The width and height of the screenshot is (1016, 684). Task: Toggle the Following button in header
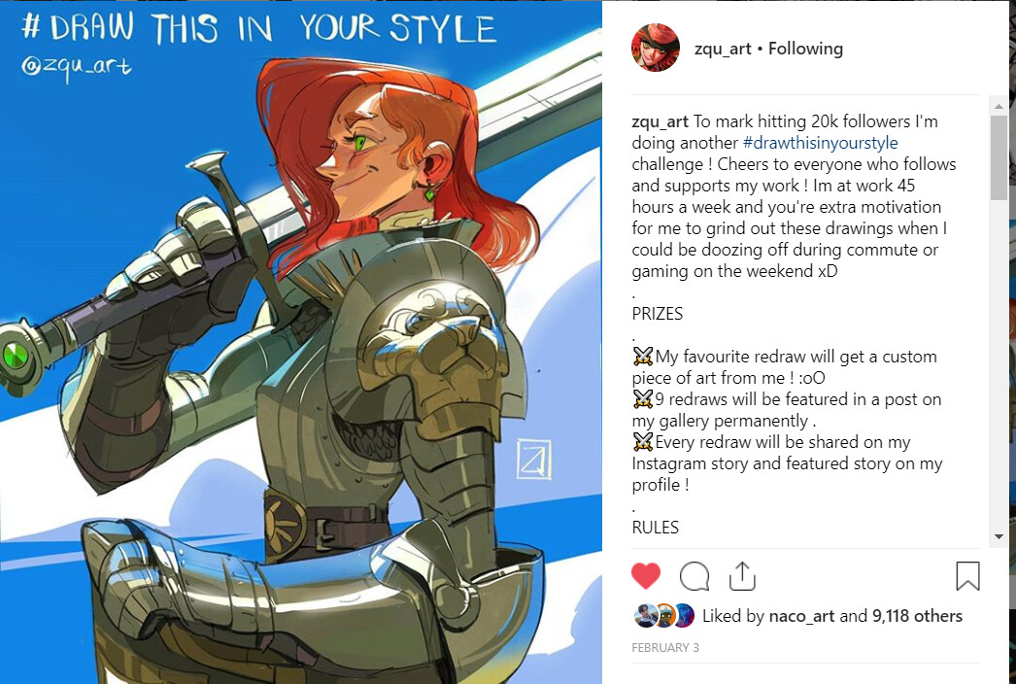tap(805, 49)
